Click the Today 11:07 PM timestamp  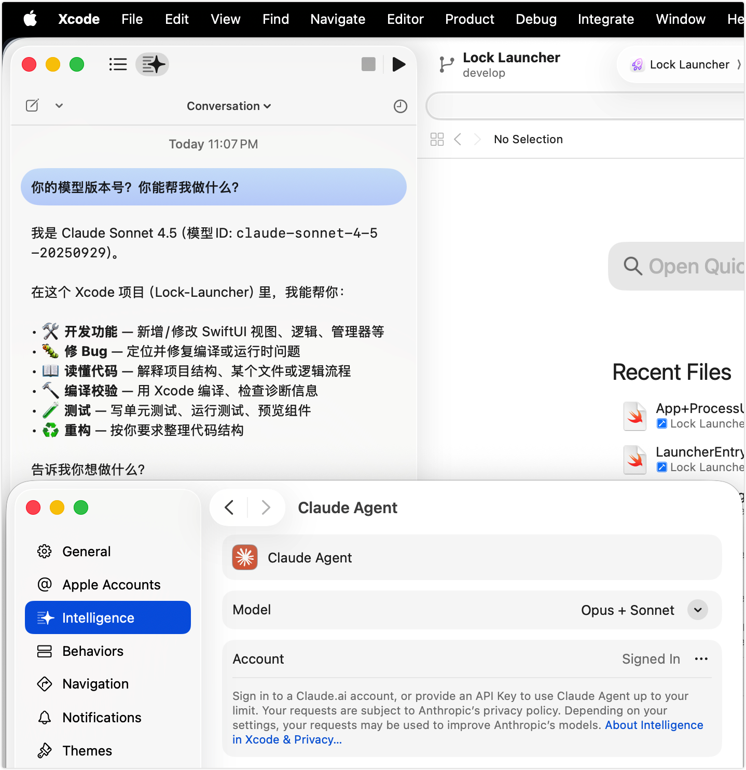tap(213, 144)
